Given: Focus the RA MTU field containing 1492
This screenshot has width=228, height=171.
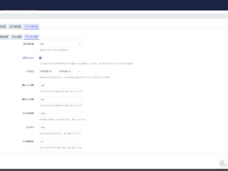Looking at the screenshot, I should click(x=60, y=127).
